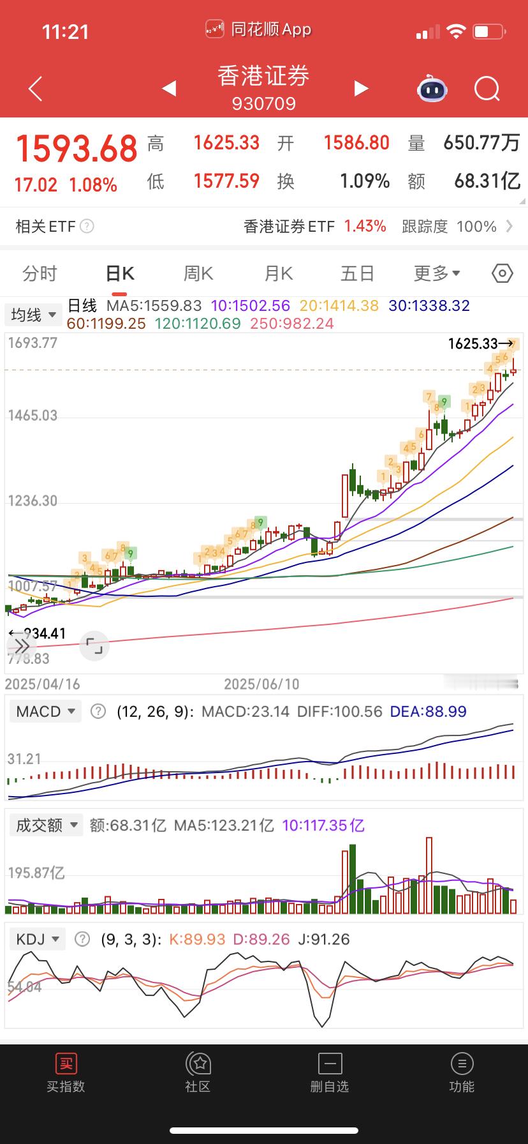Go to previous stock with left triangle

pos(169,88)
